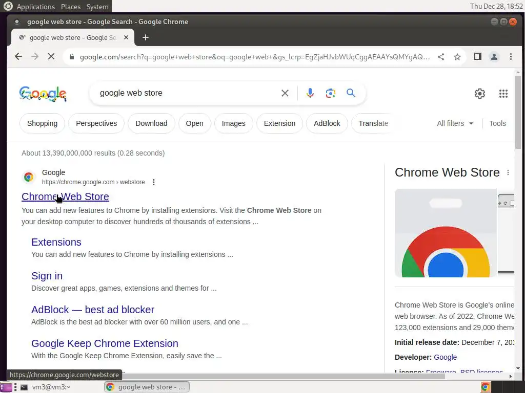Image resolution: width=525 pixels, height=393 pixels.
Task: Open the Tools options
Action: (497, 123)
